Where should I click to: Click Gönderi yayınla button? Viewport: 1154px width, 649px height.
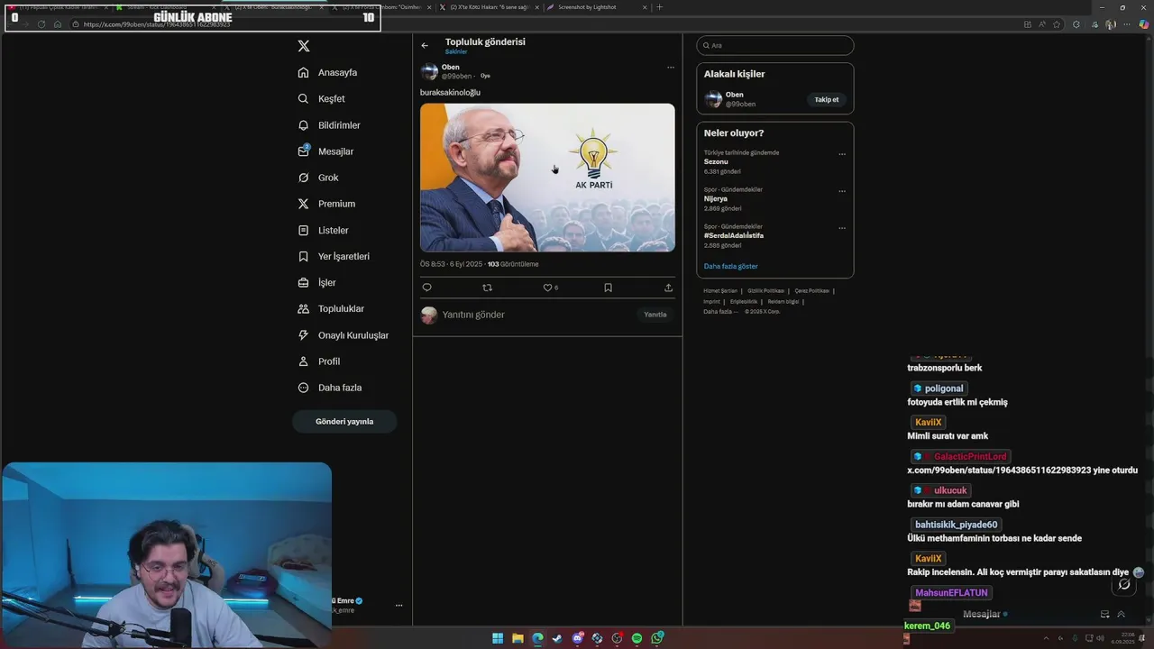pos(344,421)
